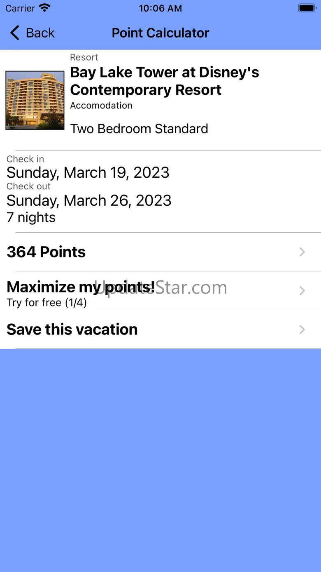Tap the 7 nights text
This screenshot has width=321, height=572.
click(x=31, y=217)
